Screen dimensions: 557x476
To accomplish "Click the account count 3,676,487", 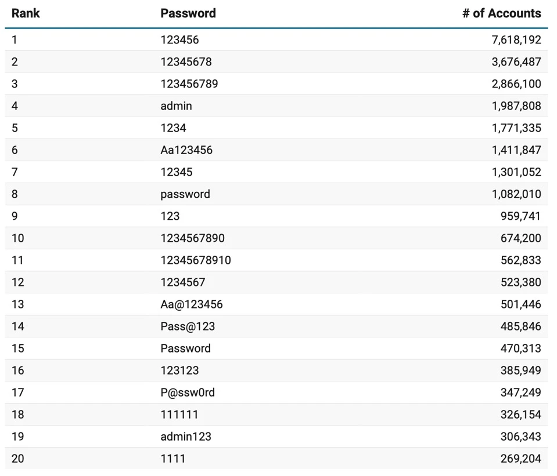I will tap(516, 62).
